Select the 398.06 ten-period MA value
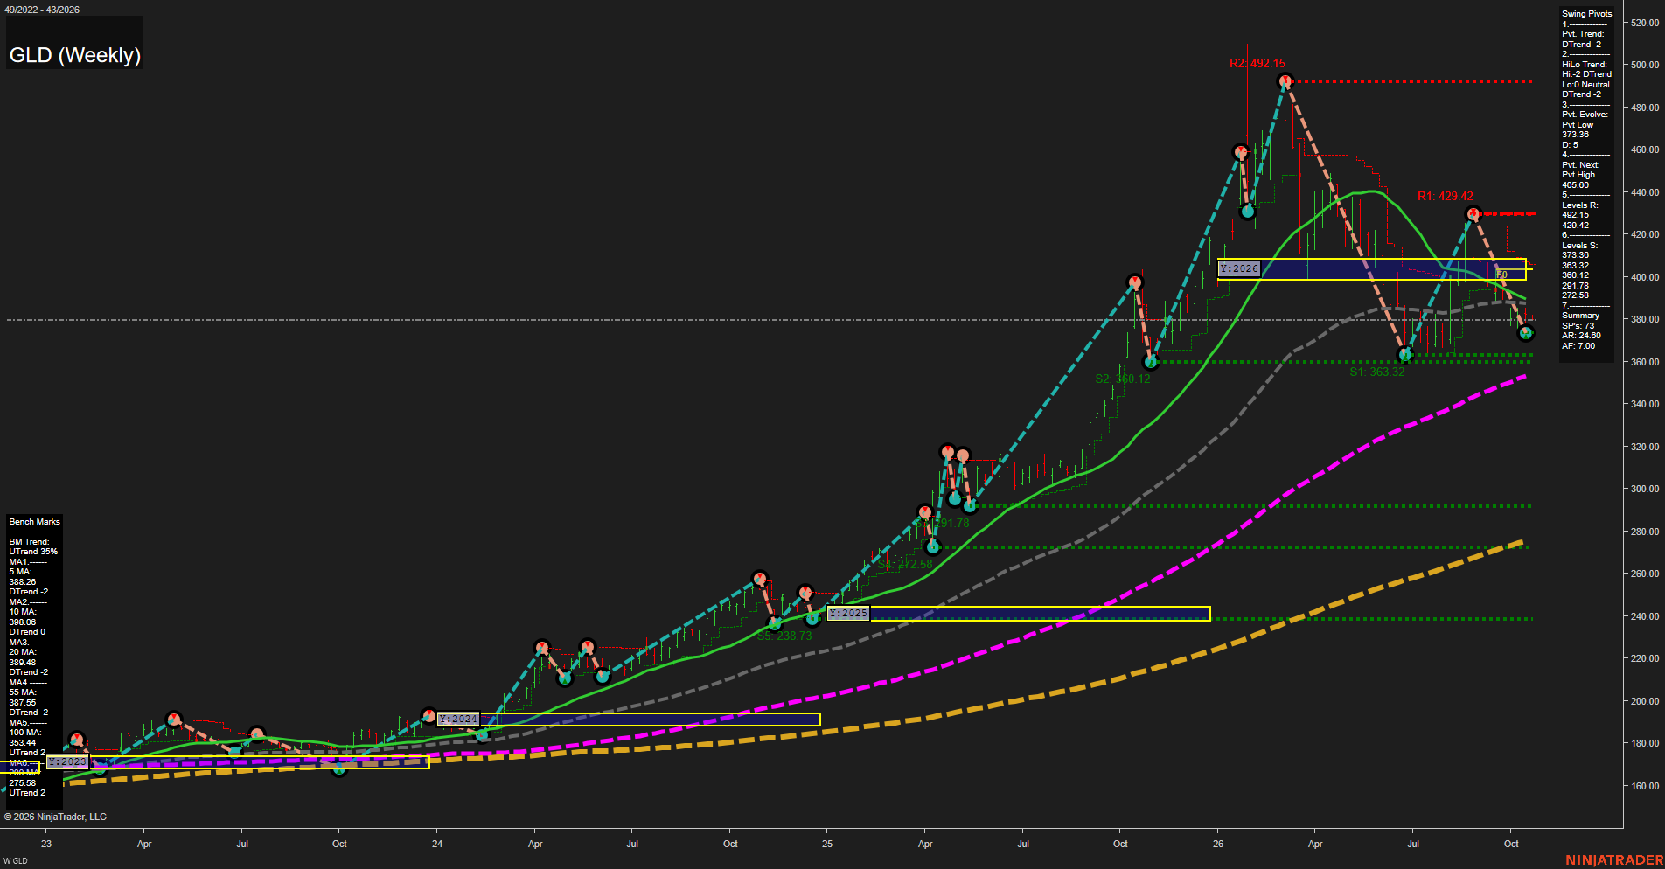The image size is (1665, 869). pos(23,622)
